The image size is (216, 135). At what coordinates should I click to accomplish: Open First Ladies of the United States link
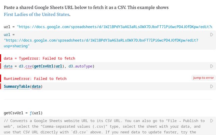click(x=36, y=15)
